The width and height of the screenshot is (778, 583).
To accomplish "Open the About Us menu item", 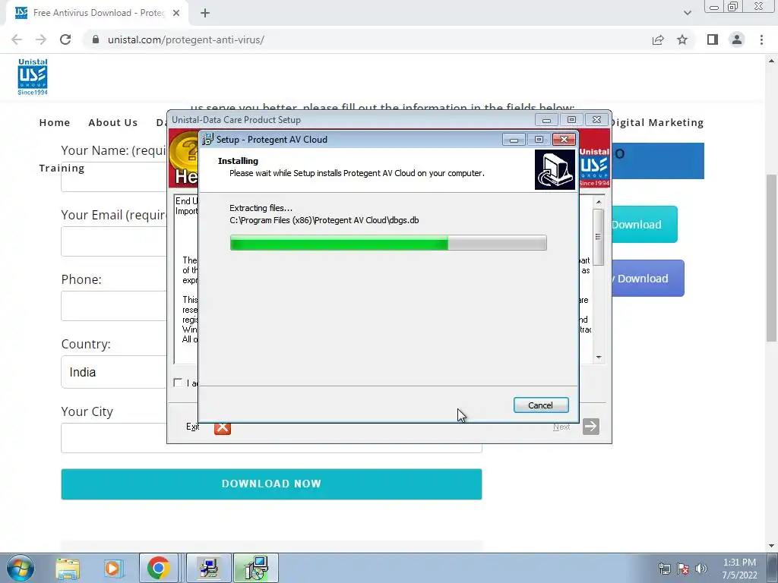I will [x=113, y=122].
